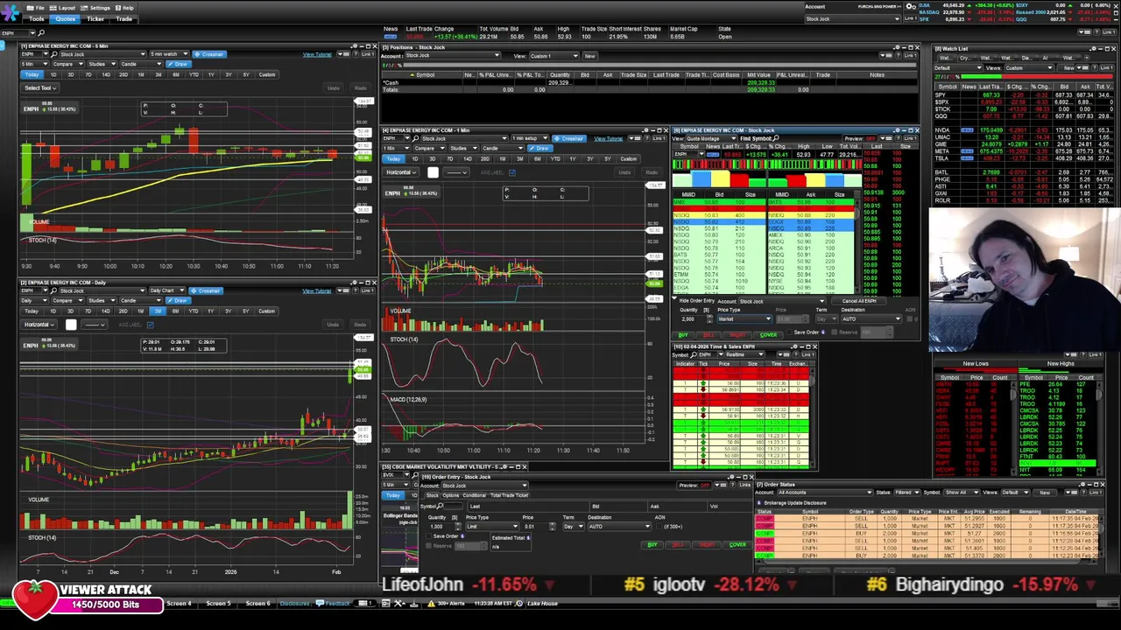Toggle the Axis Label checkbox in 1 Min chart
This screenshot has height=630, width=1121.
click(x=512, y=172)
